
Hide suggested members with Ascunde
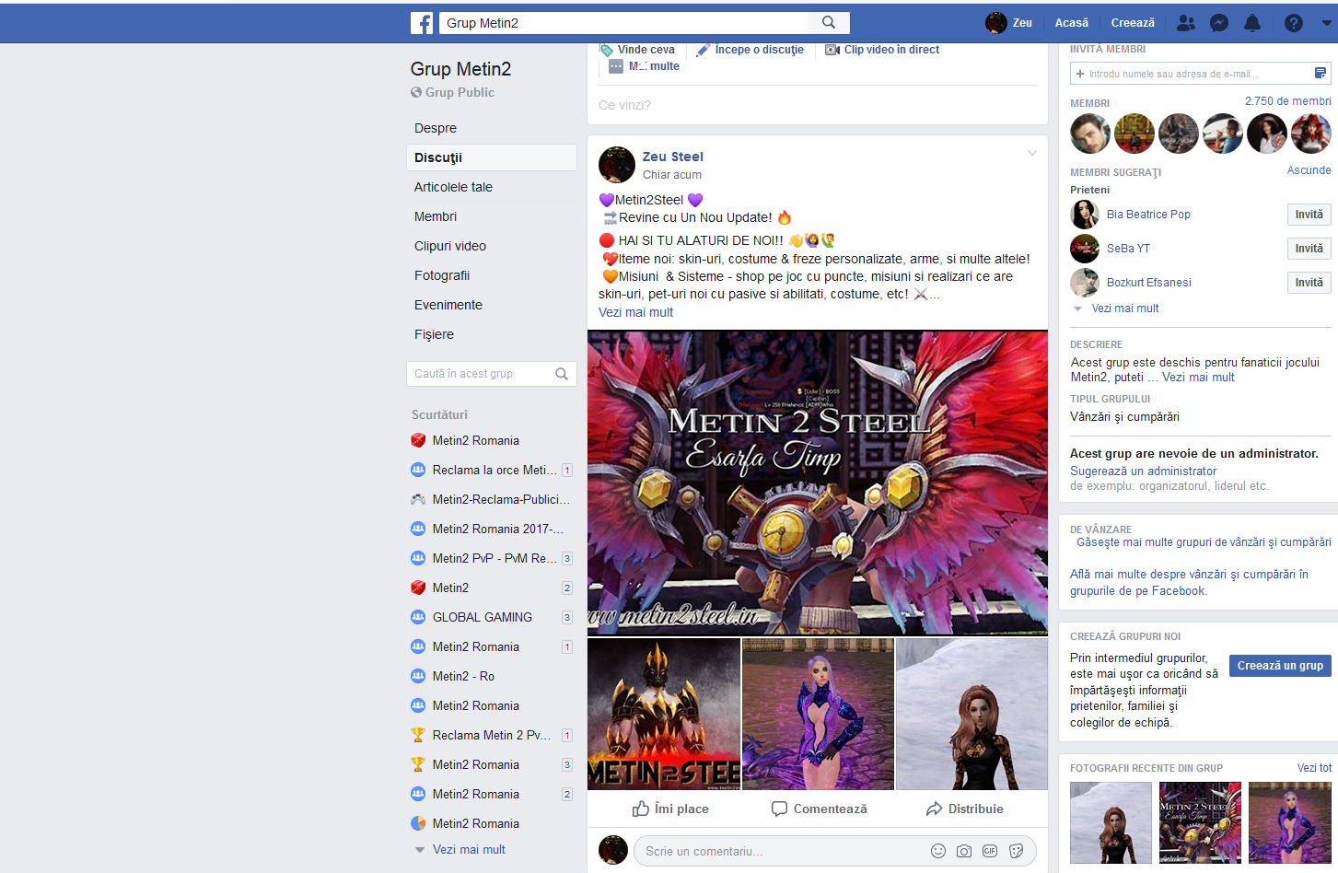tap(1309, 170)
